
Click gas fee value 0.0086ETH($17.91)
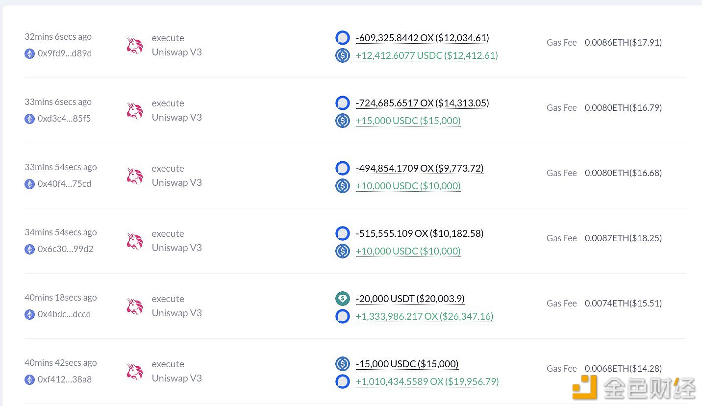click(x=624, y=43)
